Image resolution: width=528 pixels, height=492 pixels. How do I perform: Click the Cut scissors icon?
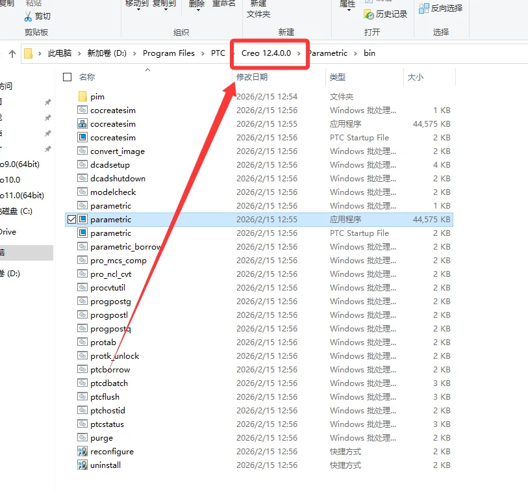(x=29, y=16)
